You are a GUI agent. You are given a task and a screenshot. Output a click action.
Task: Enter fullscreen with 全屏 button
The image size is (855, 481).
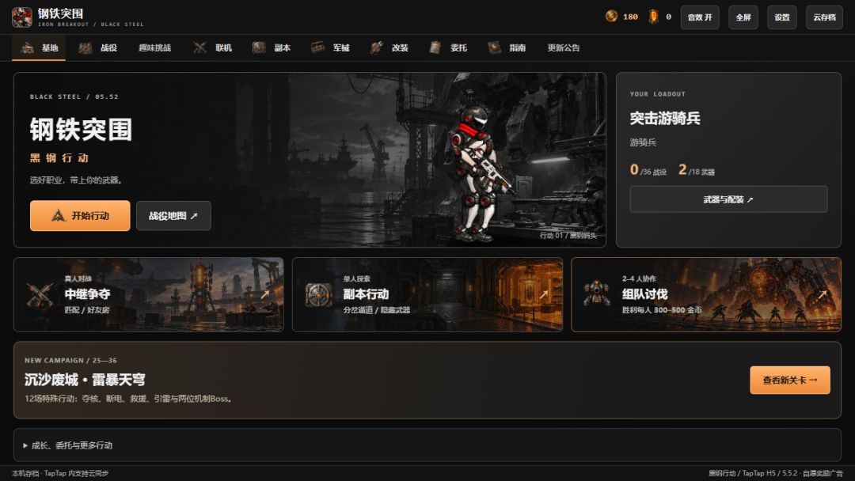(x=743, y=17)
